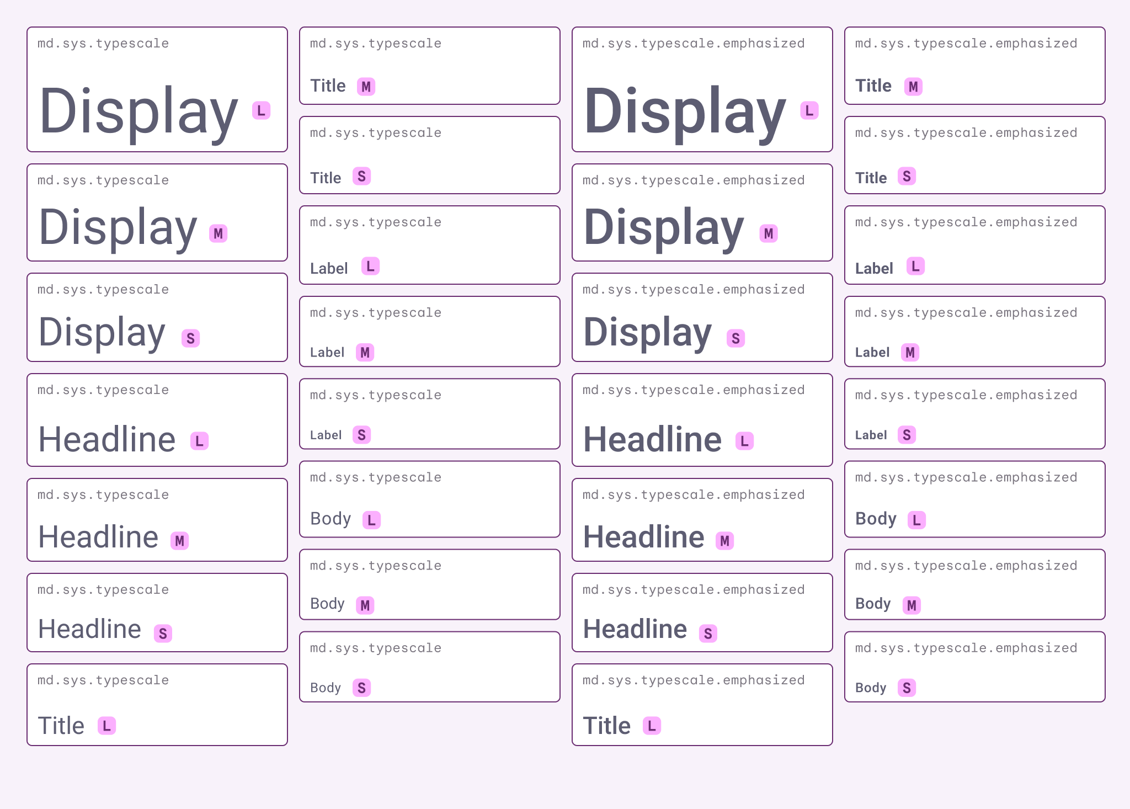Click the L badge beside non-emphasized Display

click(261, 110)
